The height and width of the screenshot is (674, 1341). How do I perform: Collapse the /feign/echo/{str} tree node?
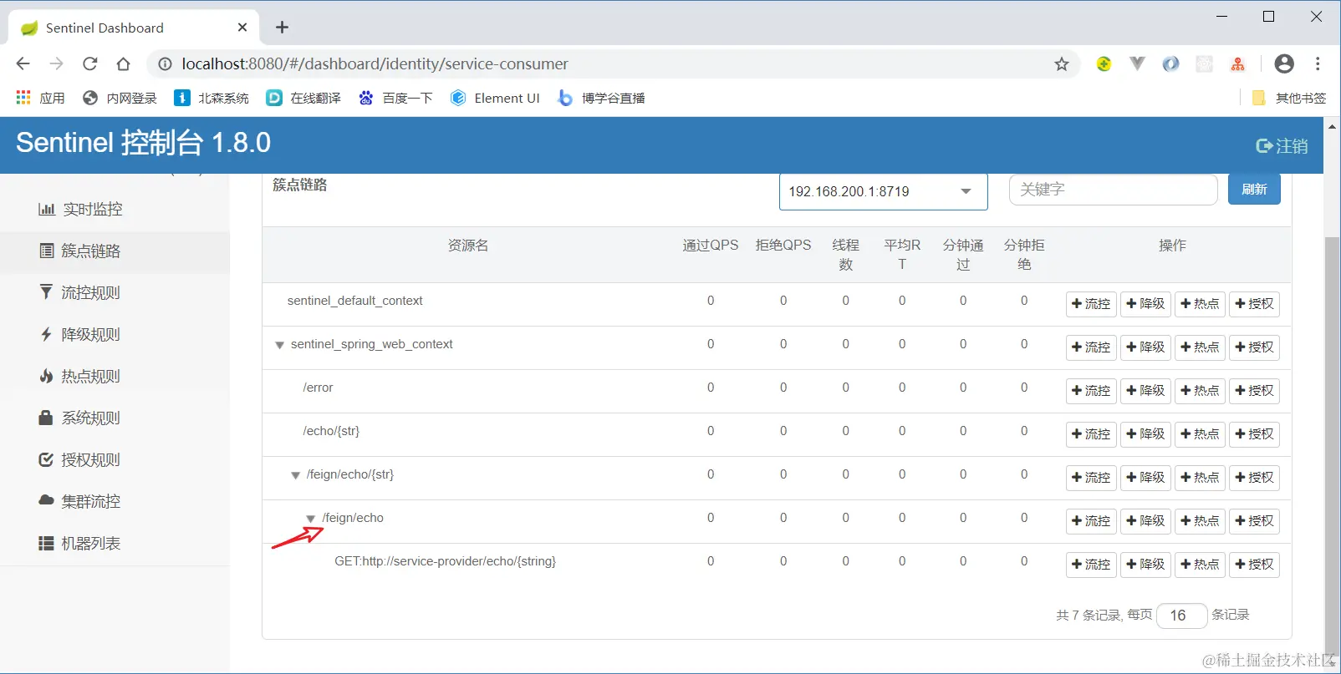click(x=295, y=475)
